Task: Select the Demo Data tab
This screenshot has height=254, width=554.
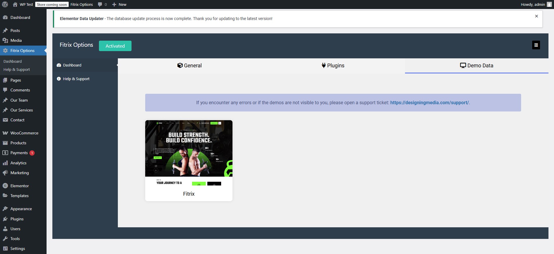Action: coord(476,66)
